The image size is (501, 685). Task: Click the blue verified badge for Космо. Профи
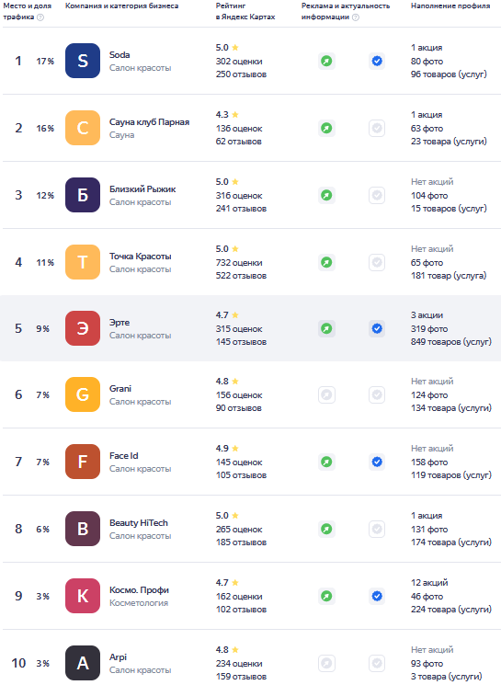tap(377, 596)
